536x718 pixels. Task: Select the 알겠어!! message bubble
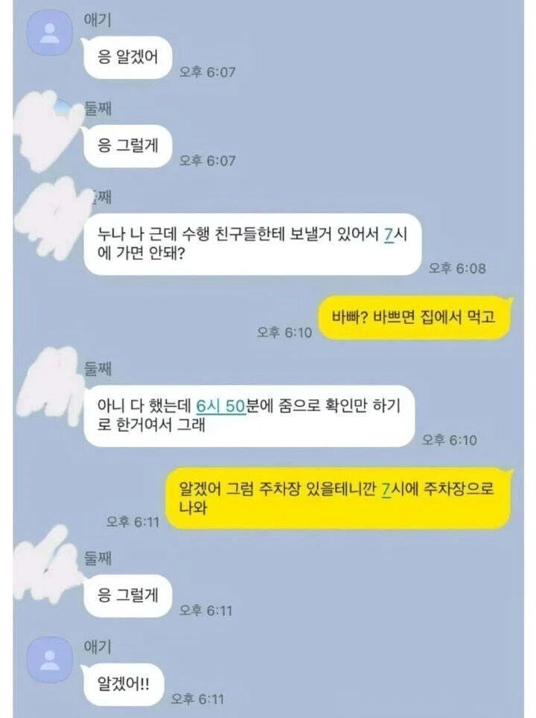(123, 684)
